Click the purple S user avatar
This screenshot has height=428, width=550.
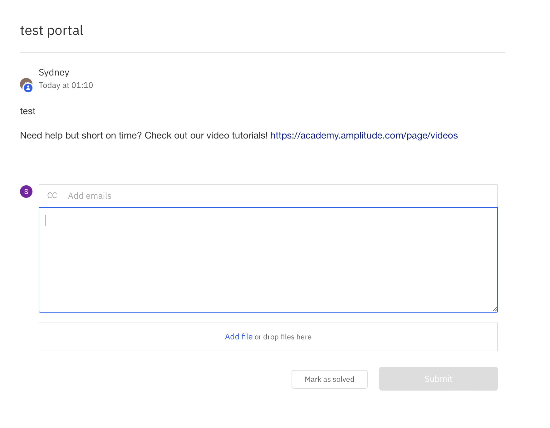(x=26, y=192)
